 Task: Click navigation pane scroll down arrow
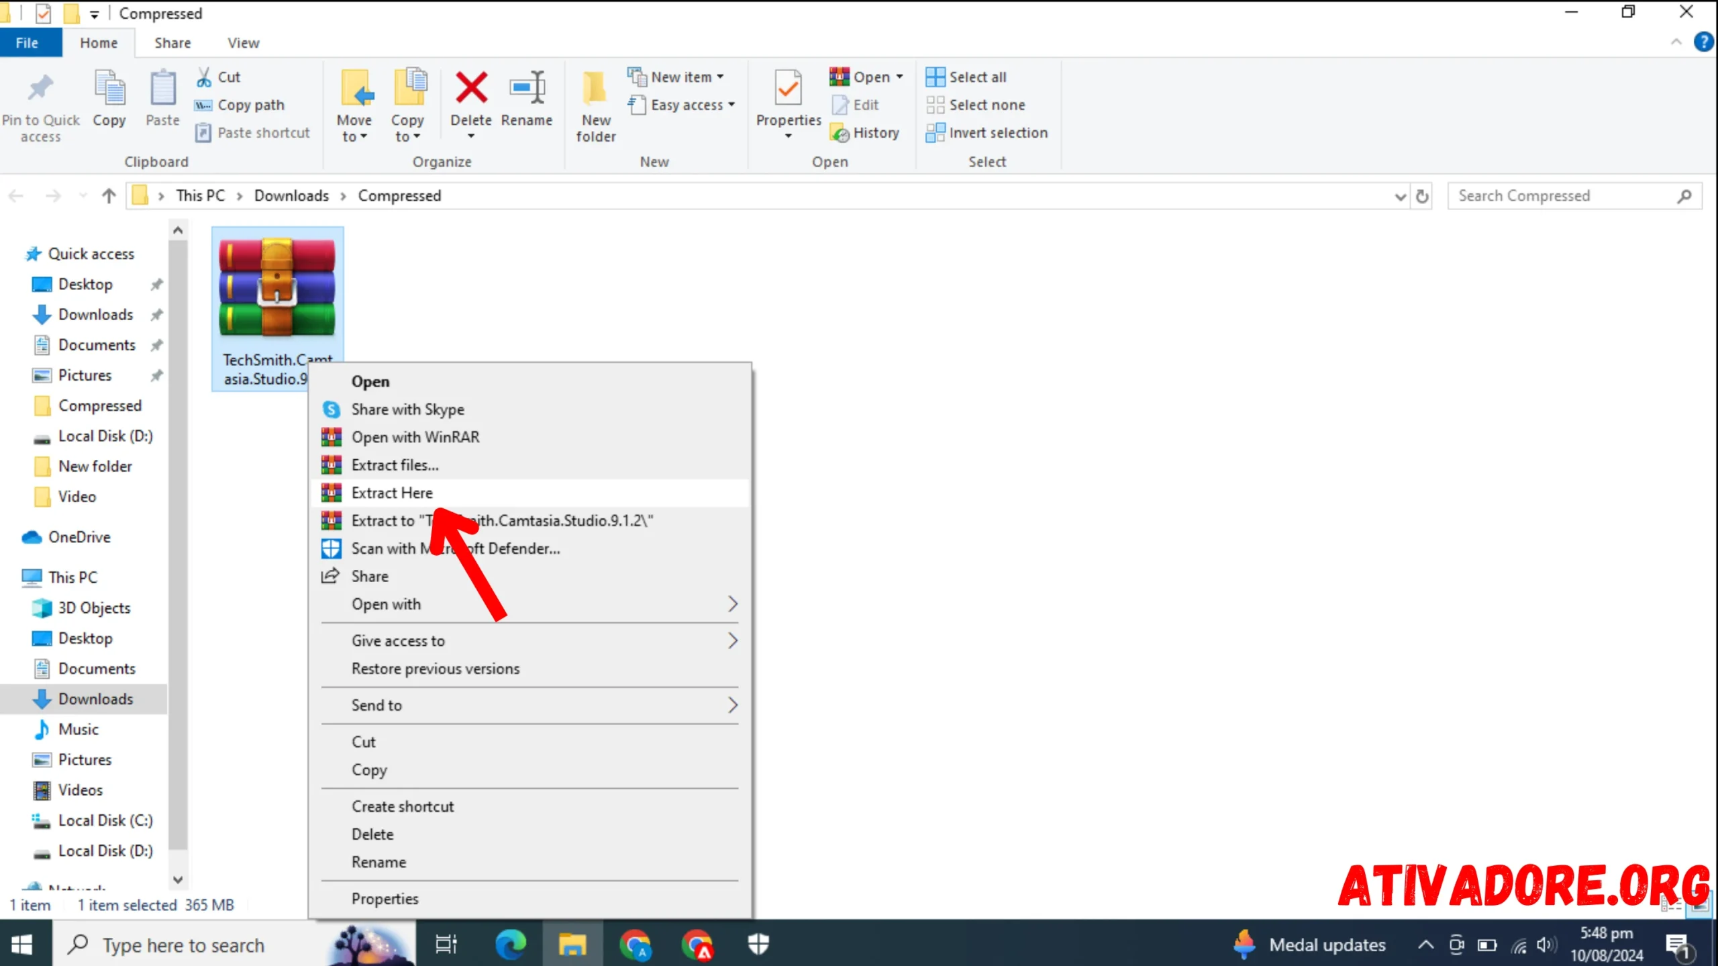(178, 879)
